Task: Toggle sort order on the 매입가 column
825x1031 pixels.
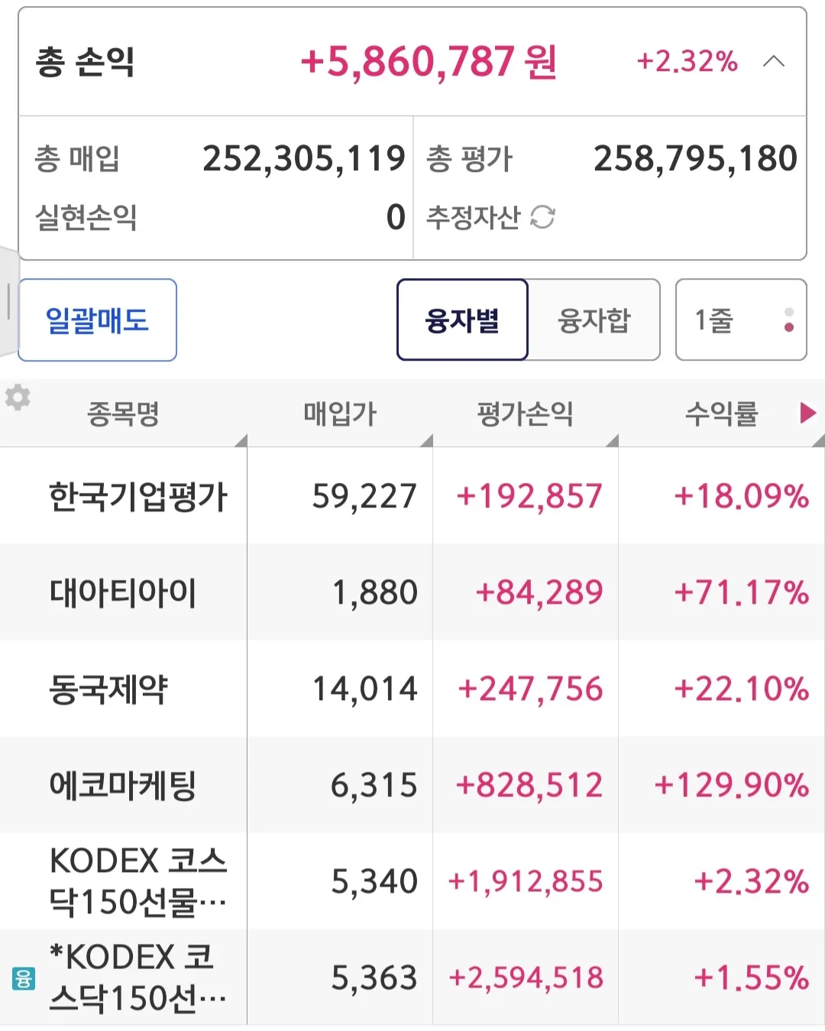Action: [x=428, y=441]
